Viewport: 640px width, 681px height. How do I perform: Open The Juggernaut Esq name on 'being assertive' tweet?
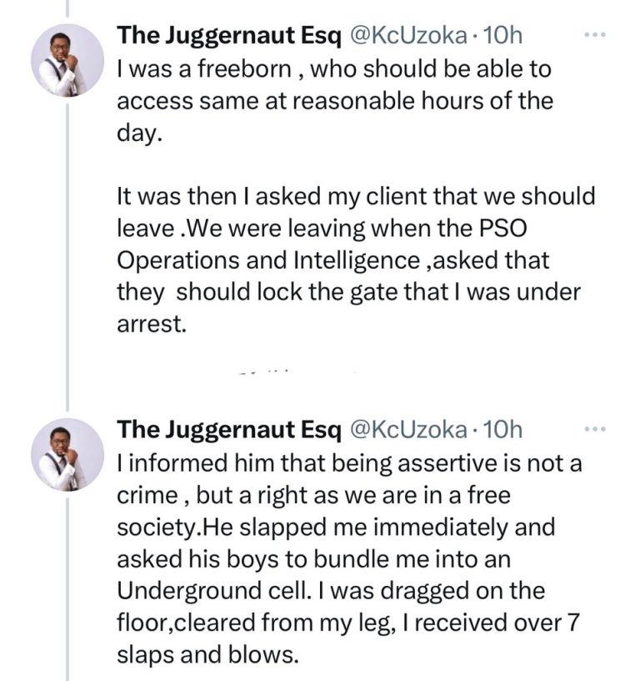(x=228, y=430)
